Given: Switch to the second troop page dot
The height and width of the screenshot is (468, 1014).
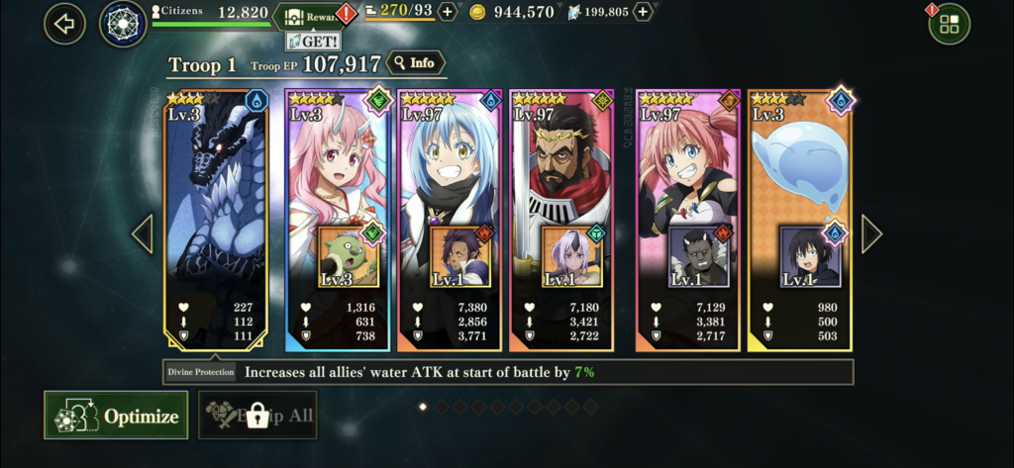Looking at the screenshot, I should (x=442, y=407).
